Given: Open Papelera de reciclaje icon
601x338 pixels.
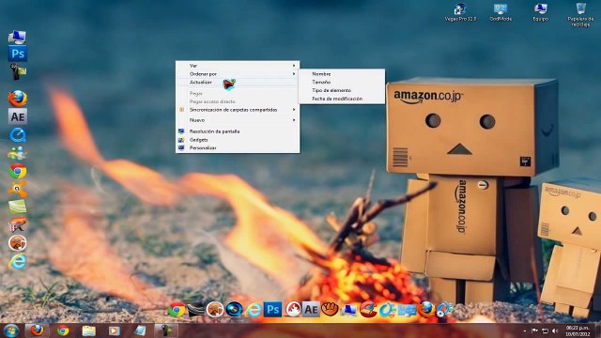Looking at the screenshot, I should point(580,15).
